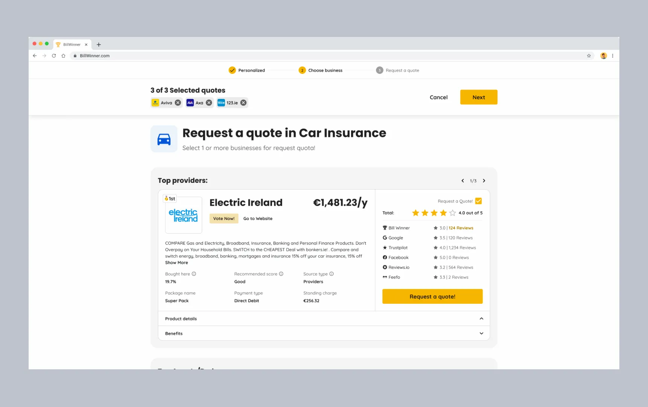Go to previous top provider page
The width and height of the screenshot is (648, 407).
[463, 181]
